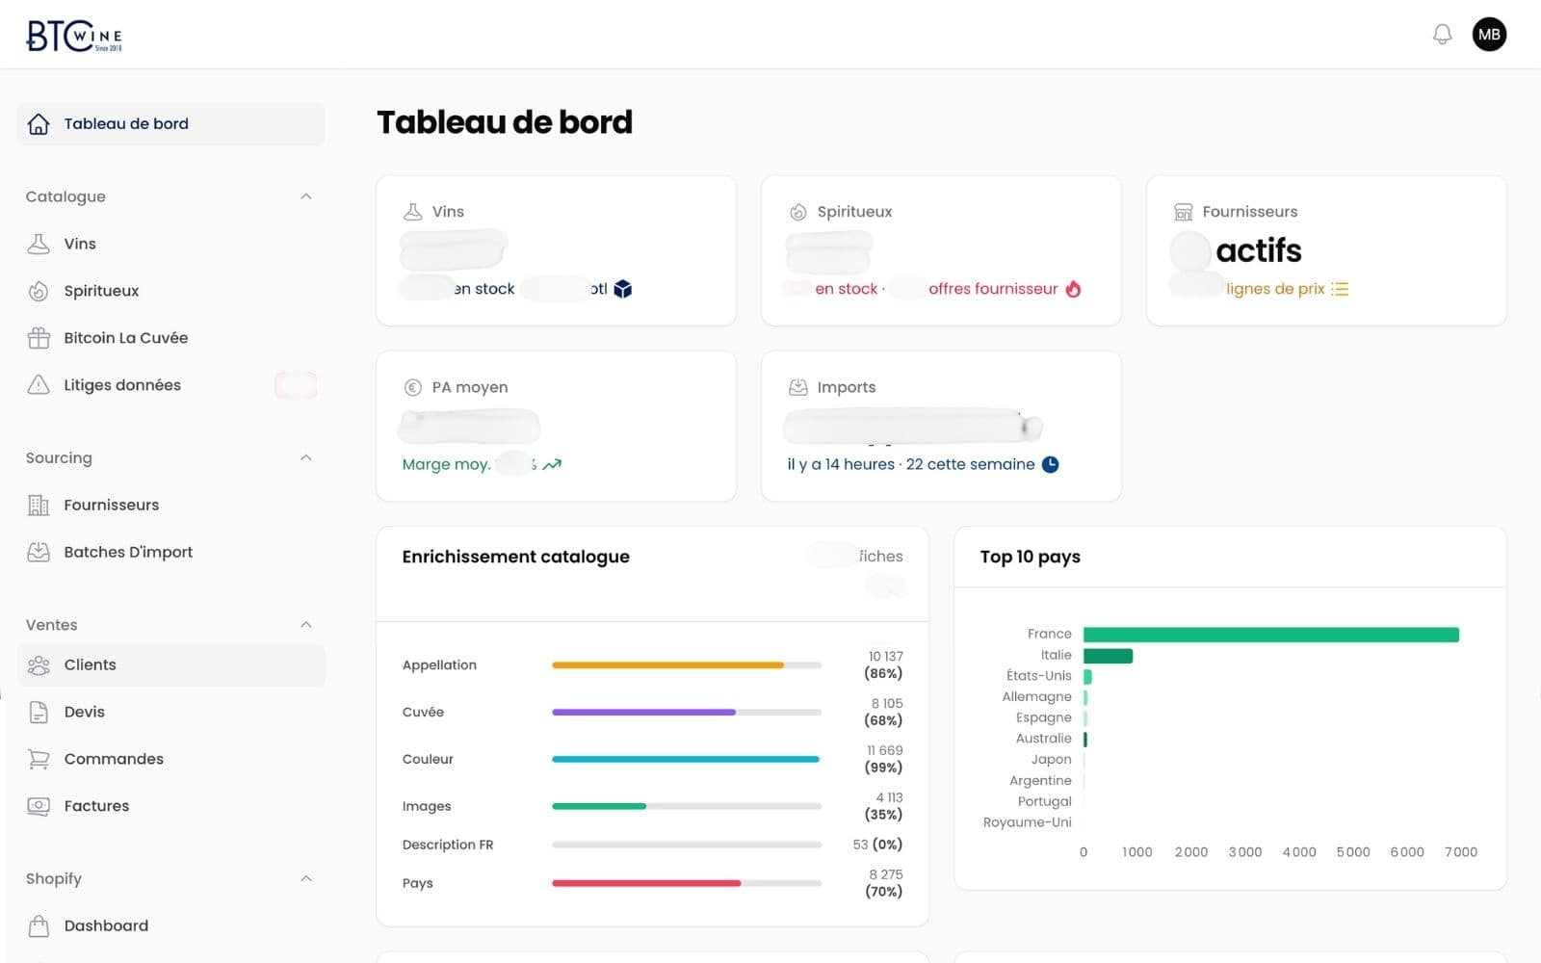Click the flame icon in Spiritueux card
Viewport: 1541px width, 963px height.
1074,289
